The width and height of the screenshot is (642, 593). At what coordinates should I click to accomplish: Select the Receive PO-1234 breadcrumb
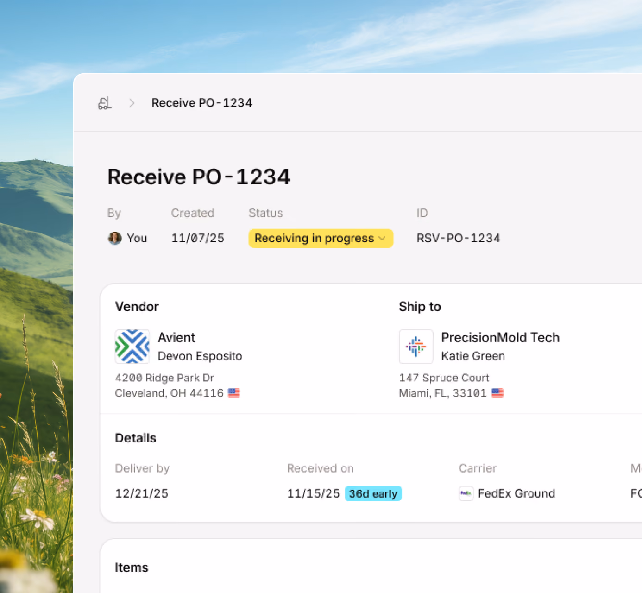202,103
